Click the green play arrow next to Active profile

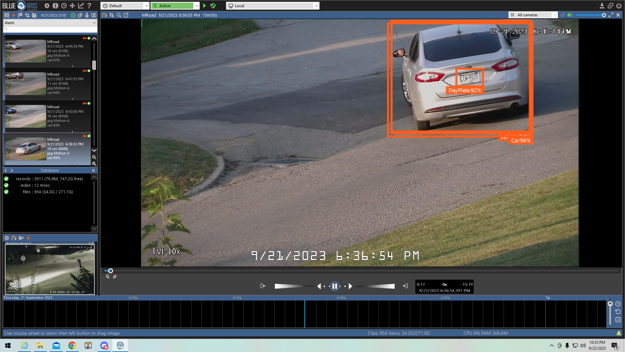[204, 6]
